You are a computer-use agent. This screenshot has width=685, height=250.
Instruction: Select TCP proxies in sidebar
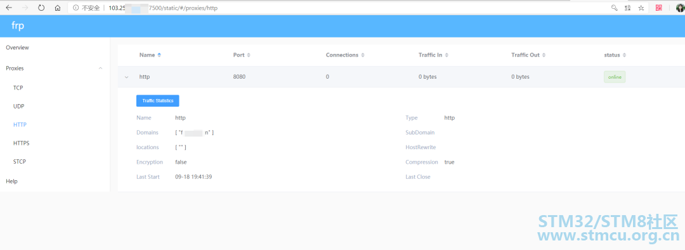18,88
